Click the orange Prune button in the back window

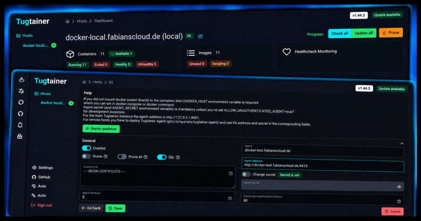click(391, 32)
